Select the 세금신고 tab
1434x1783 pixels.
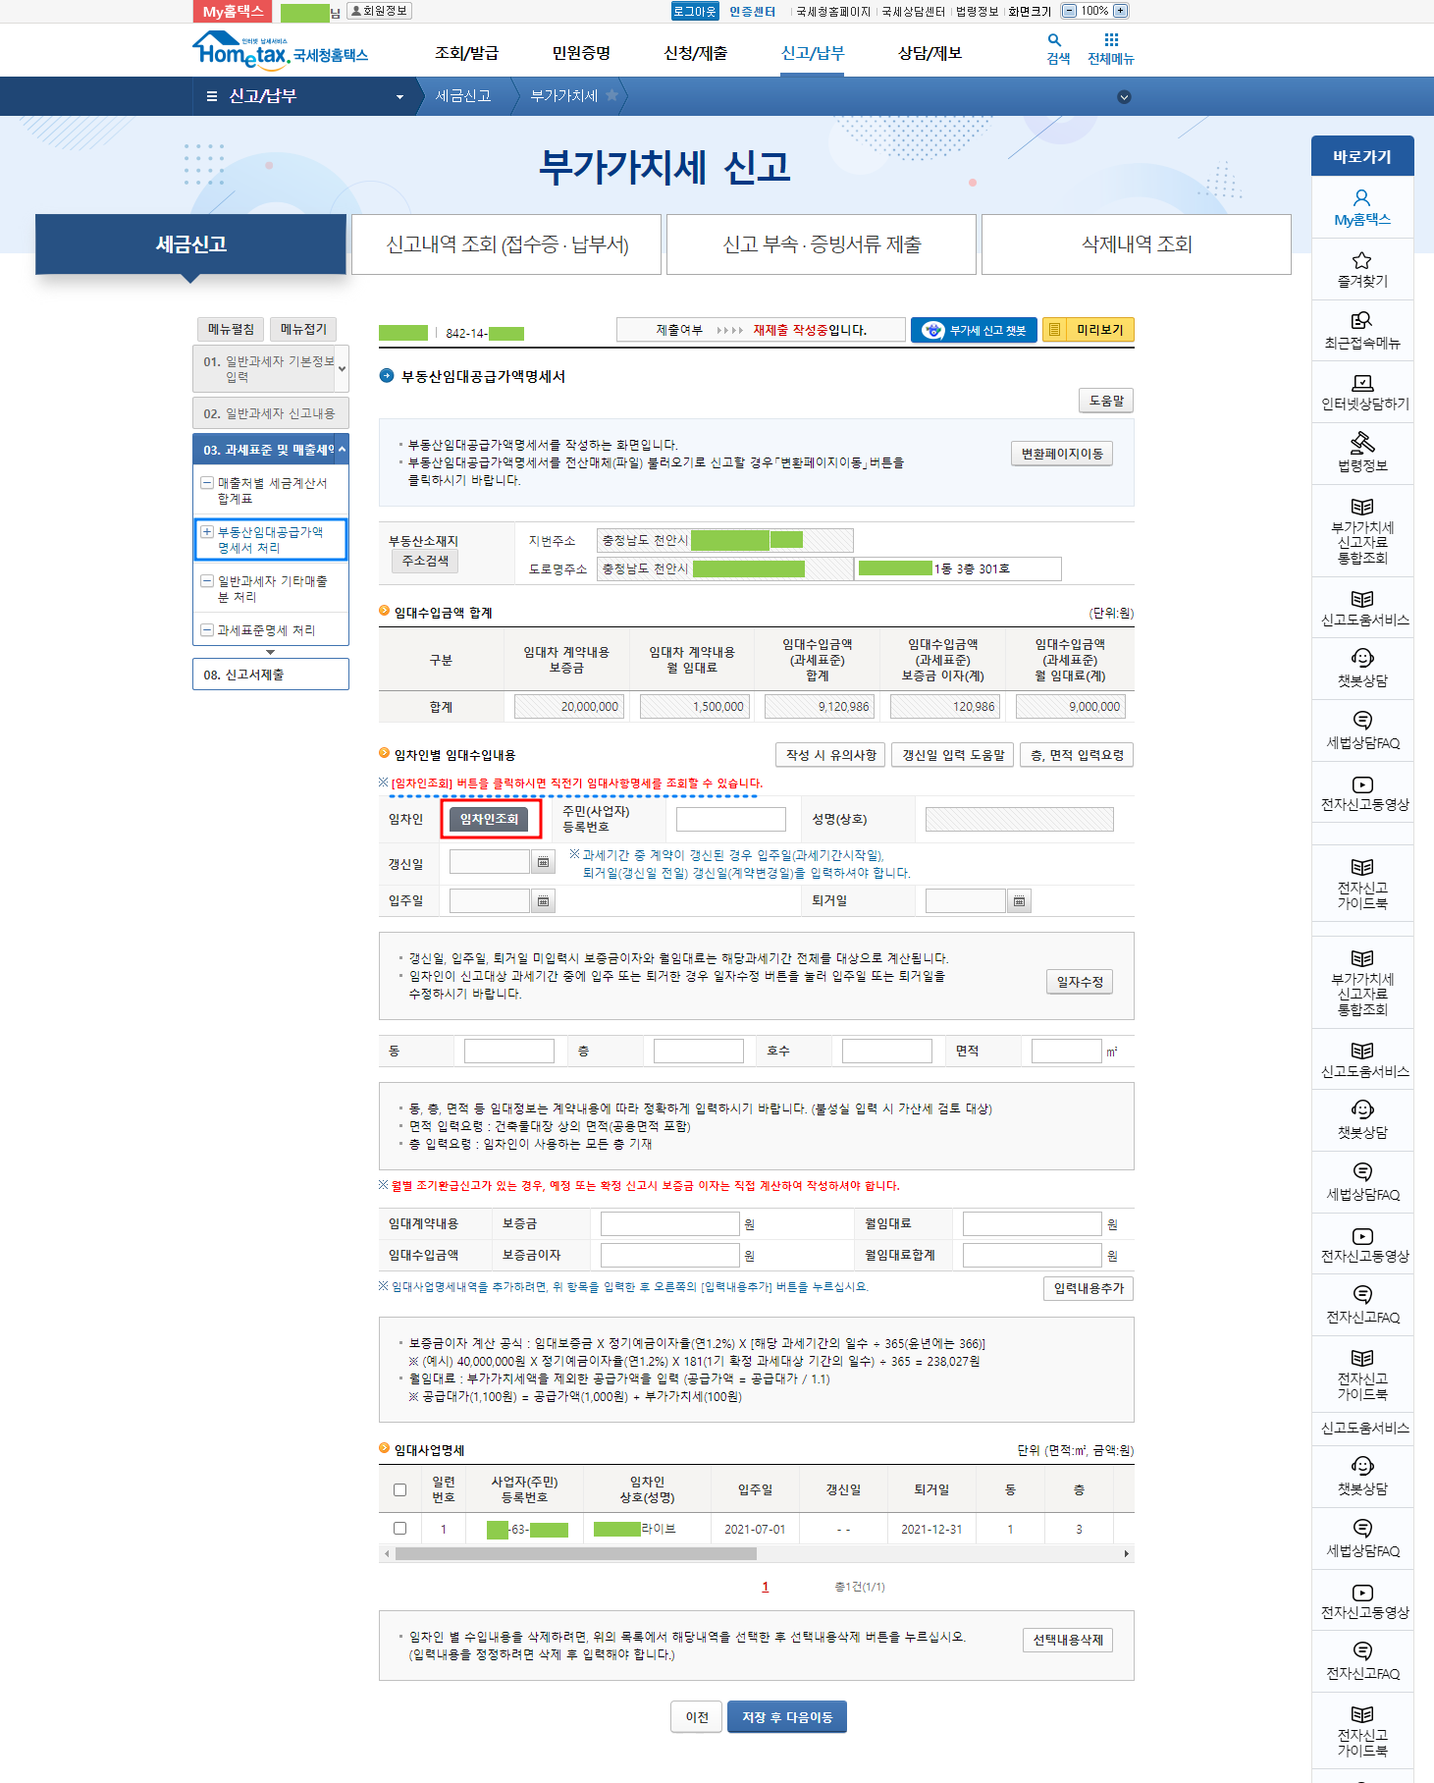191,244
